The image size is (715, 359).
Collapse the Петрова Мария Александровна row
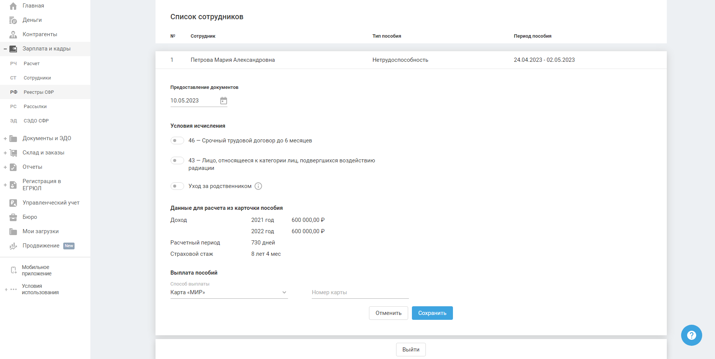(x=411, y=60)
